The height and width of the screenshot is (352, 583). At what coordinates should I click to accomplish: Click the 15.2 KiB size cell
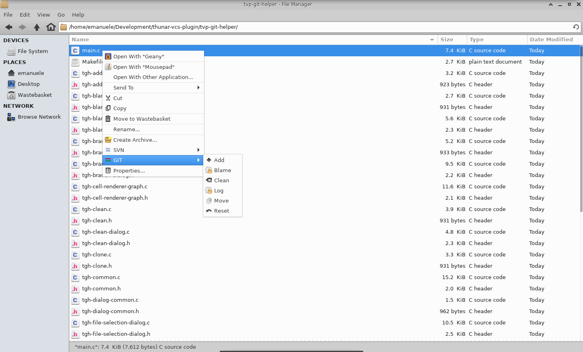tap(453, 277)
